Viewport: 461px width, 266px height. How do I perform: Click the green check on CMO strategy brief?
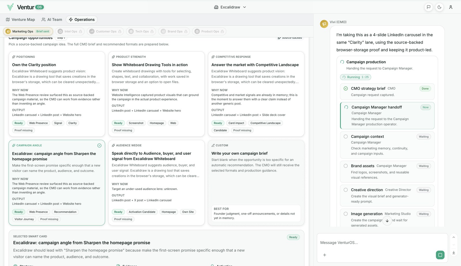point(346,88)
